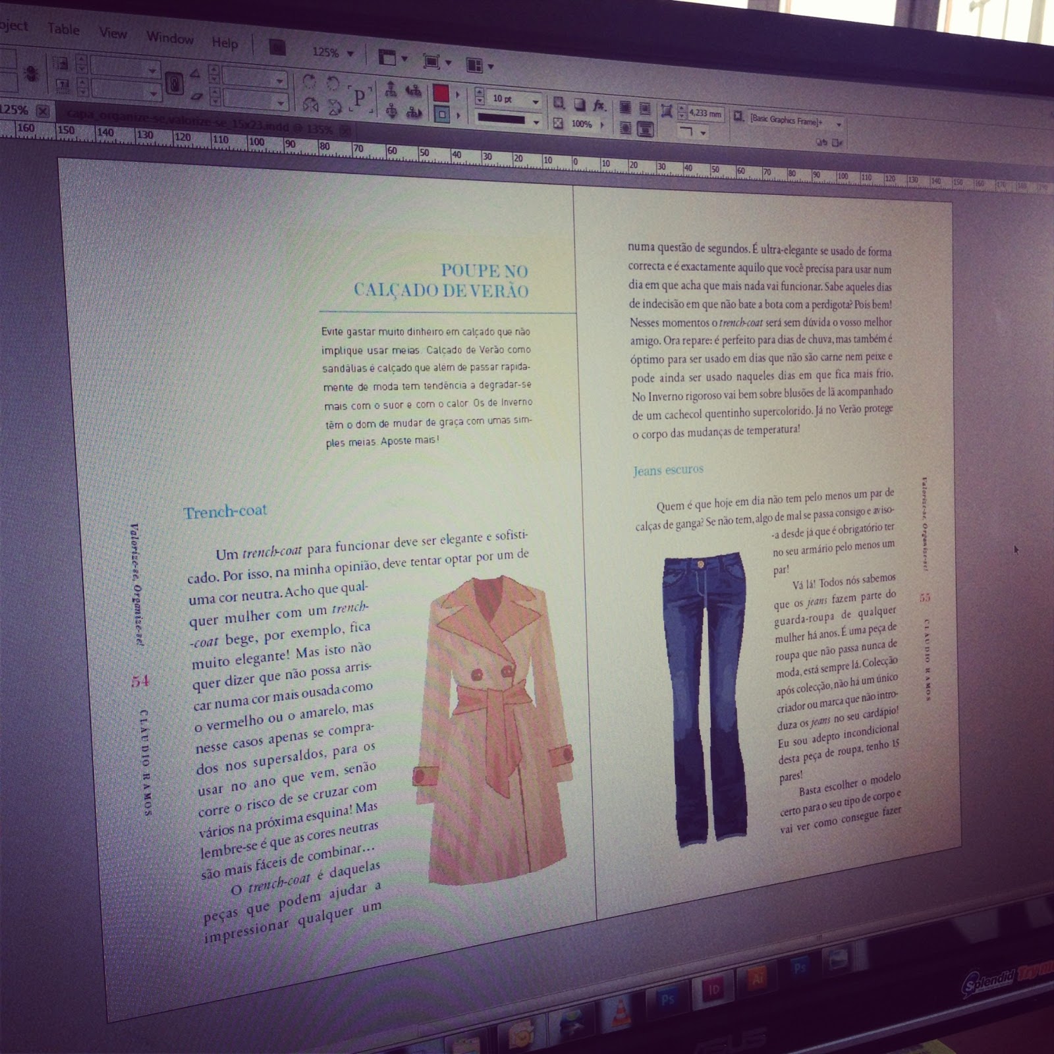Open the View menu
Screen dimensions: 1054x1054
[113, 33]
